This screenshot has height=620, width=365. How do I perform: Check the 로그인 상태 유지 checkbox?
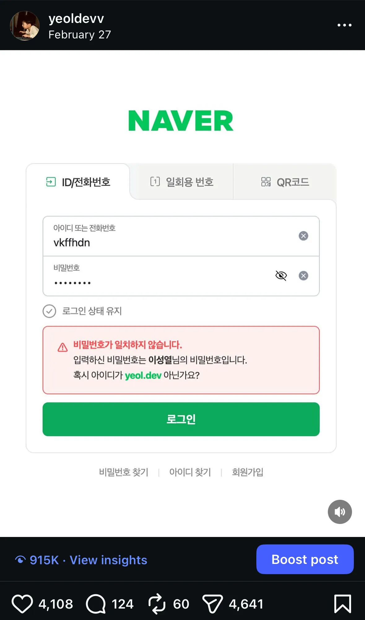coord(50,311)
